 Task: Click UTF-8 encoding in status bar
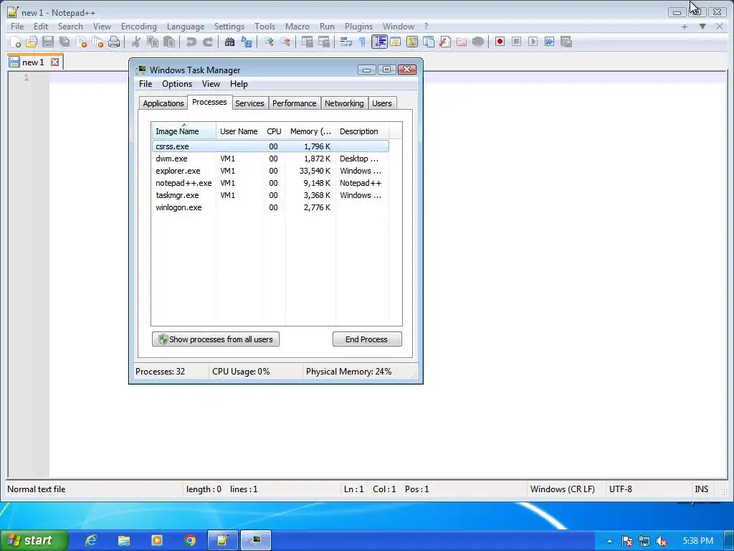tap(620, 489)
